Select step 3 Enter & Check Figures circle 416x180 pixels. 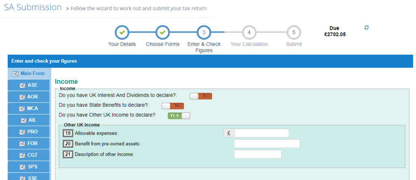tap(204, 32)
